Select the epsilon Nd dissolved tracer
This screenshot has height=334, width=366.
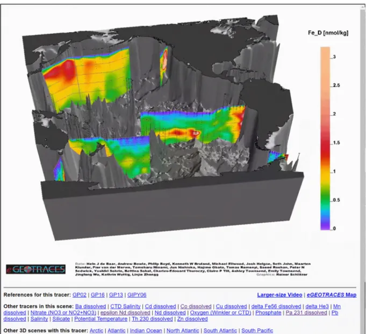pos(125,313)
